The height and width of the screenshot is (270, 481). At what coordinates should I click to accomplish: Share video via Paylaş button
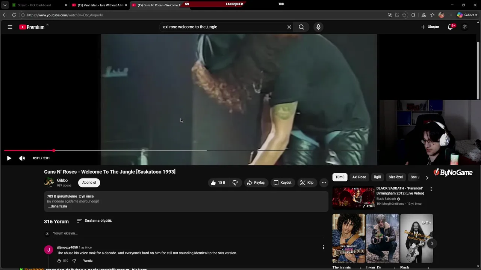(256, 183)
